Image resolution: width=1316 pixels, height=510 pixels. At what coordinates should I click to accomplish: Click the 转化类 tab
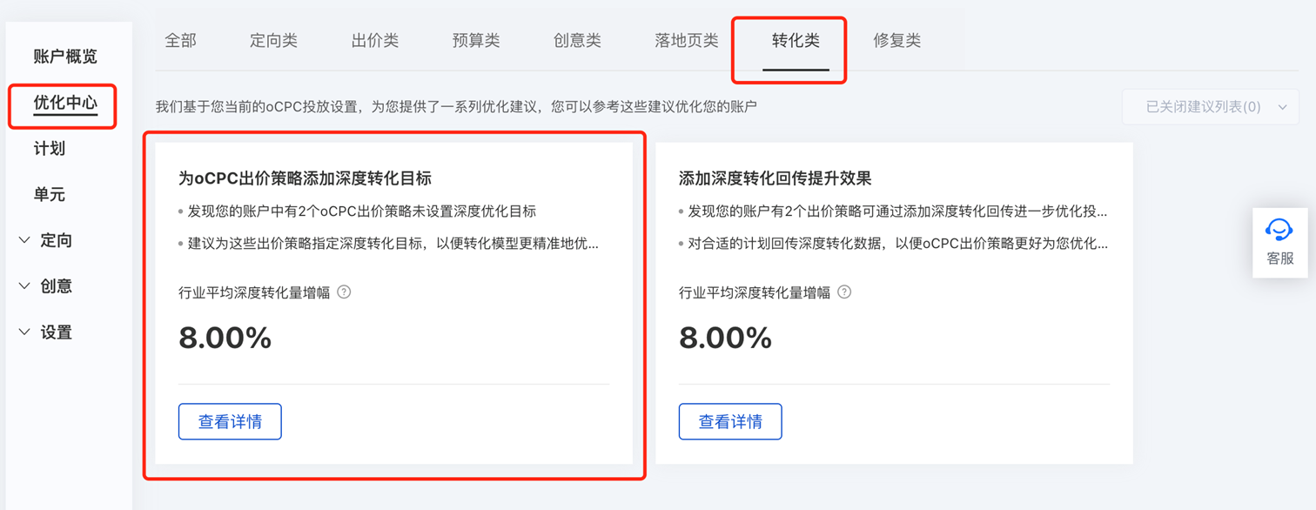[796, 41]
